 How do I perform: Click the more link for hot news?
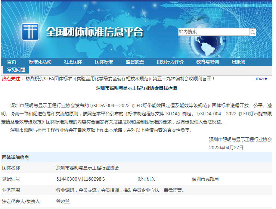261,78
